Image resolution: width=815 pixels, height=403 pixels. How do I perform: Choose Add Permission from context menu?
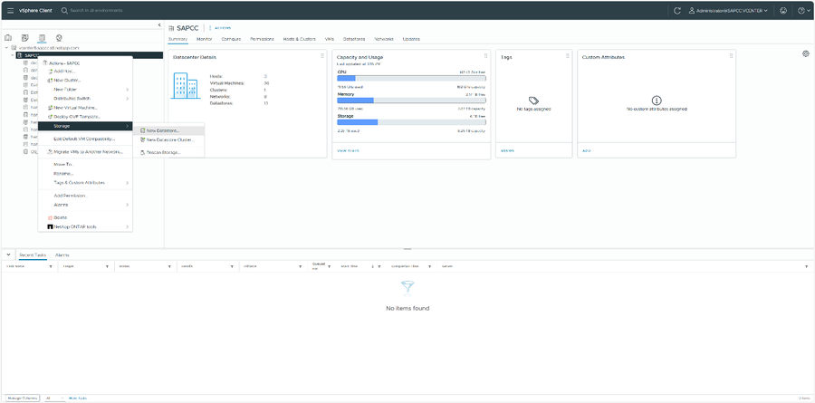(x=85, y=196)
